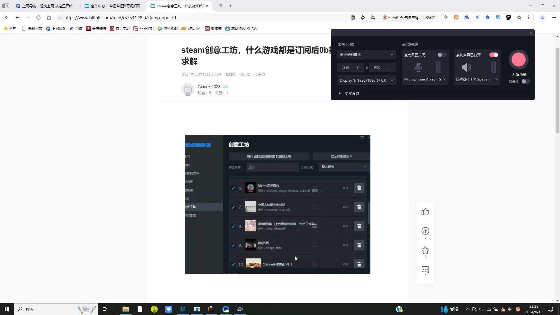
Task: Bookmark page with address bar star
Action: 373,17
